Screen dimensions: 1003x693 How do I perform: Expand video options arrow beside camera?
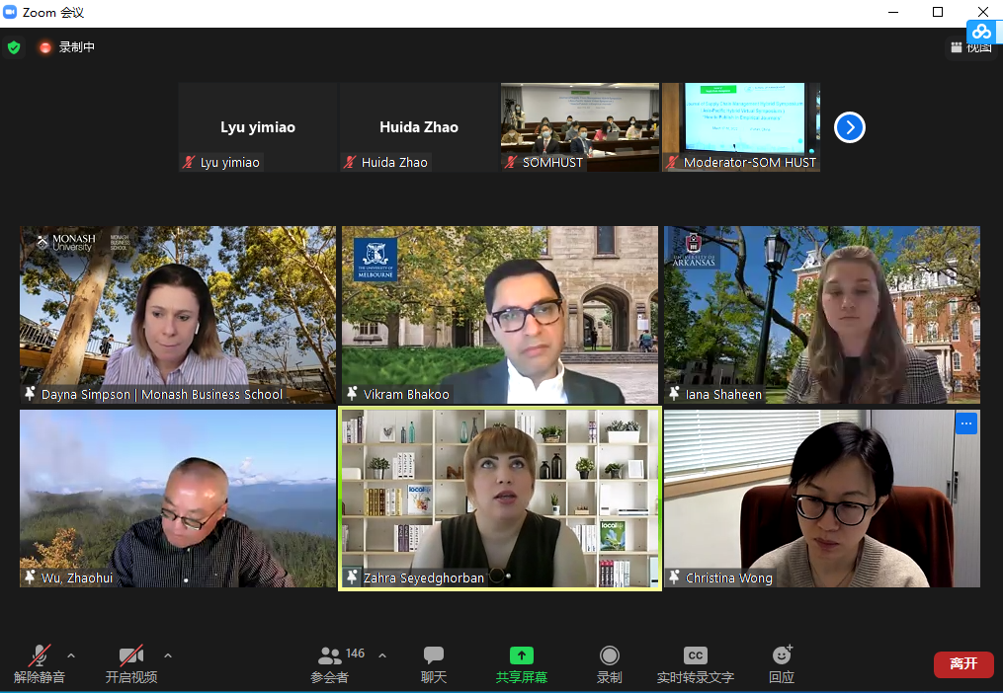168,655
